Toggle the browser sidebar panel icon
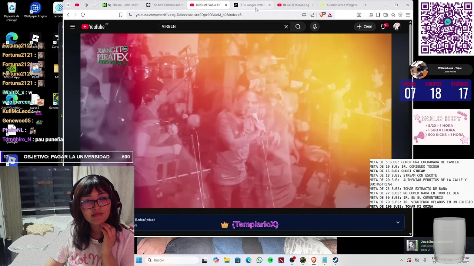Viewport: 474px width, 266px height. (x=378, y=15)
